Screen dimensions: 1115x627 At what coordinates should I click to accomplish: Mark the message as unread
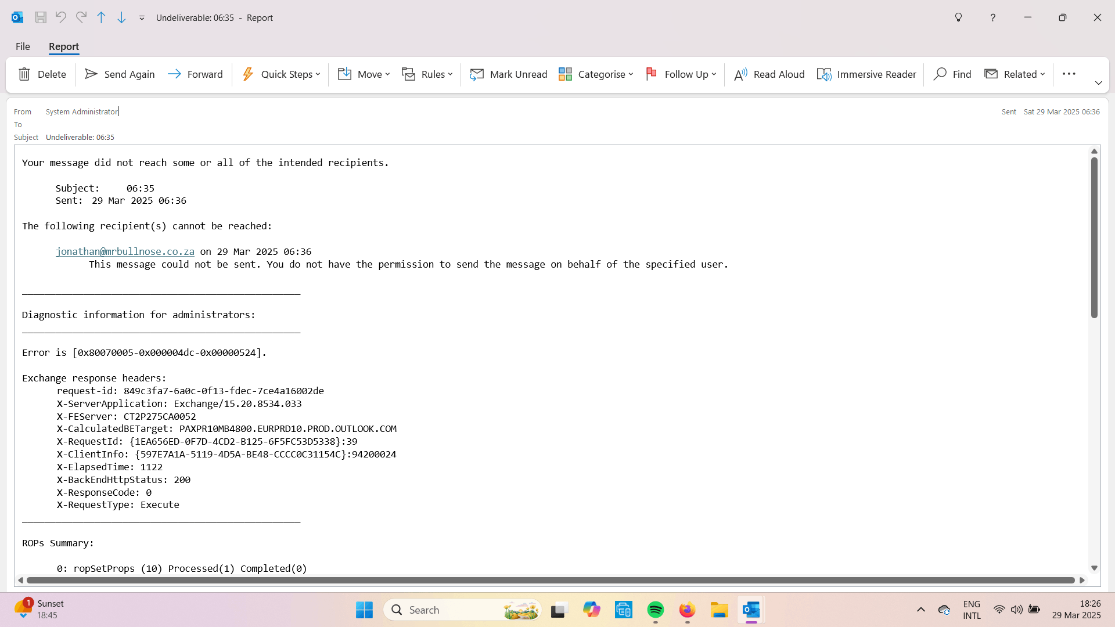pyautogui.click(x=508, y=74)
